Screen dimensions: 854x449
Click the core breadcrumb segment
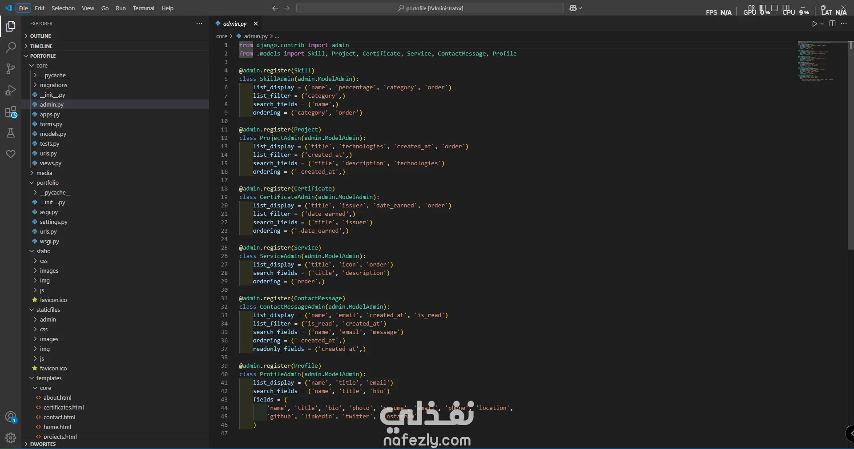pos(222,36)
